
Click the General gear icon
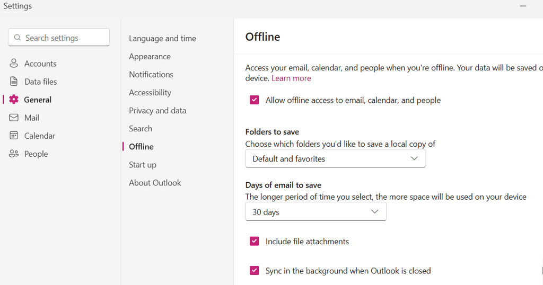(14, 99)
